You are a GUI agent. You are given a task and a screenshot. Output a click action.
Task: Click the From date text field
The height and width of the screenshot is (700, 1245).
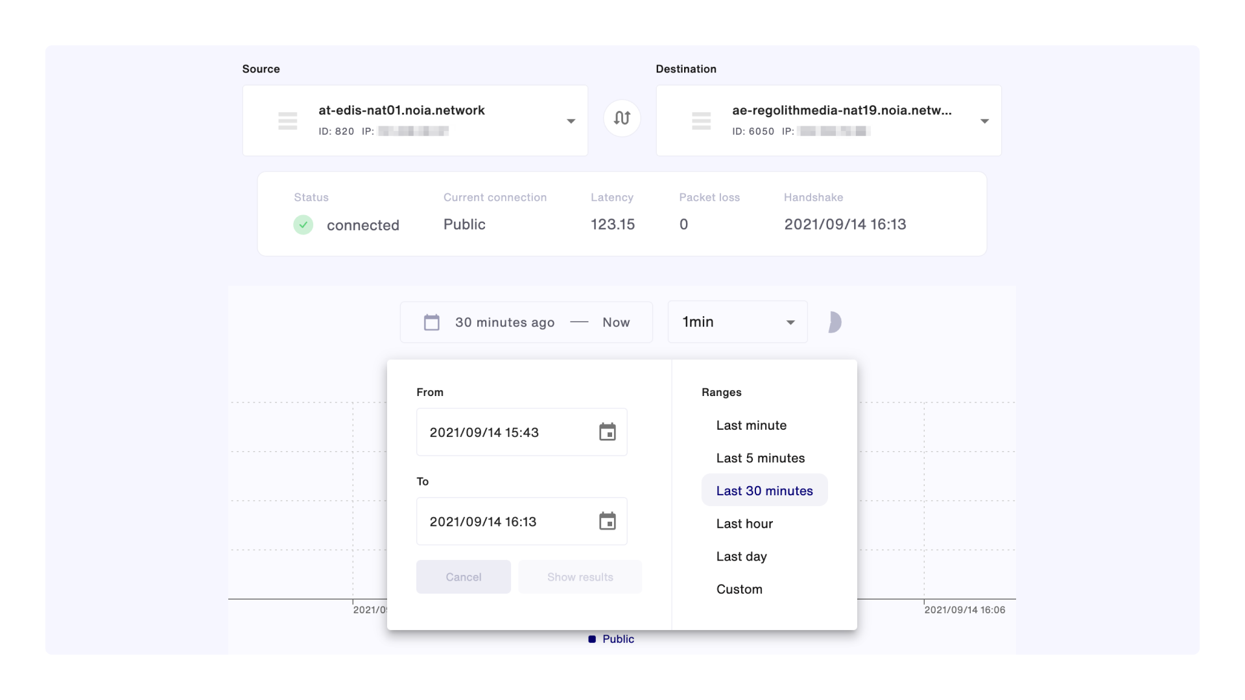coord(506,432)
